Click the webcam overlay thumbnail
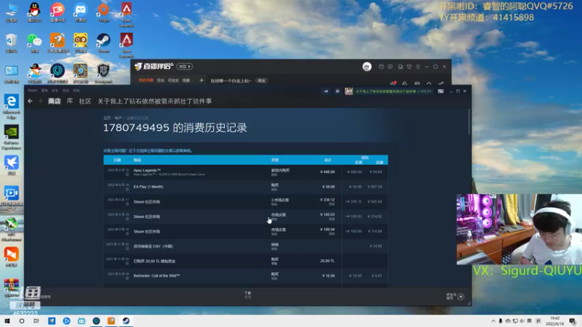The height and width of the screenshot is (327, 582). pyautogui.click(x=519, y=229)
